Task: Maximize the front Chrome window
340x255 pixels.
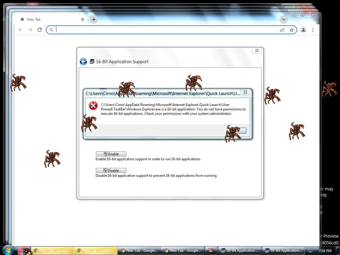Action: click(302, 15)
